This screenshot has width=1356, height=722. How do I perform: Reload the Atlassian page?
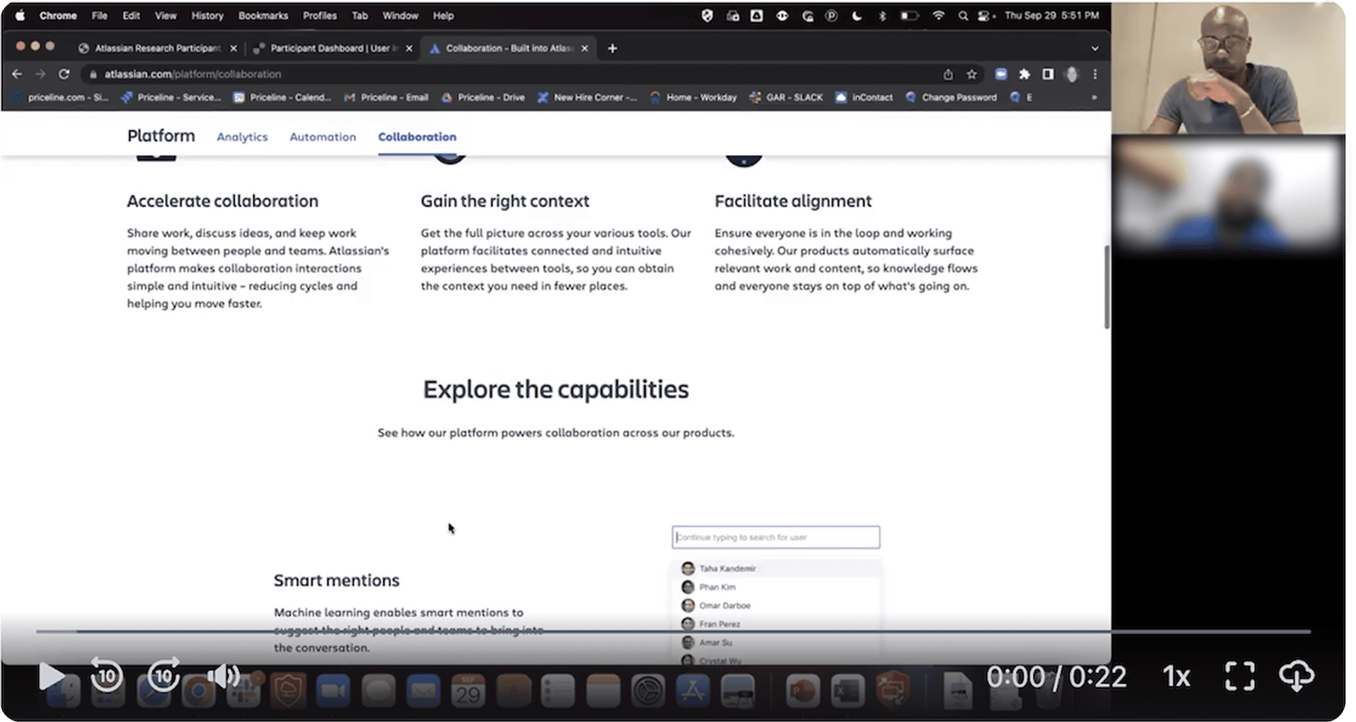tap(64, 74)
